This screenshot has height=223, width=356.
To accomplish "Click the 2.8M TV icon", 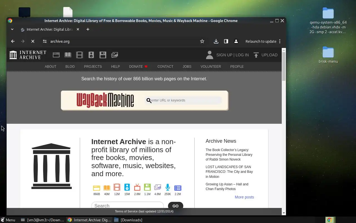I will (x=137, y=187).
